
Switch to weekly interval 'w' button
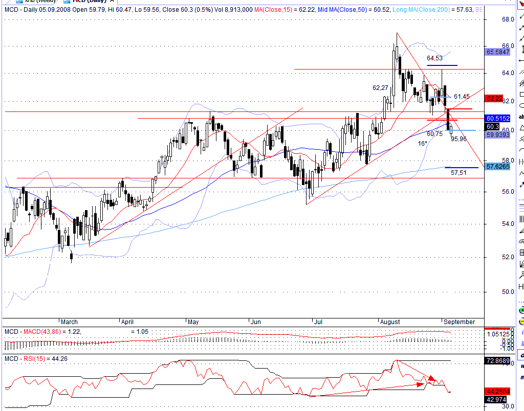coord(521,366)
